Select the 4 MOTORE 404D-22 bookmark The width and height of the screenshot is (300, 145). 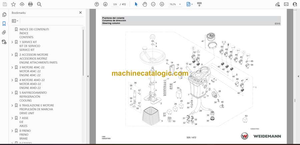pos(32,80)
